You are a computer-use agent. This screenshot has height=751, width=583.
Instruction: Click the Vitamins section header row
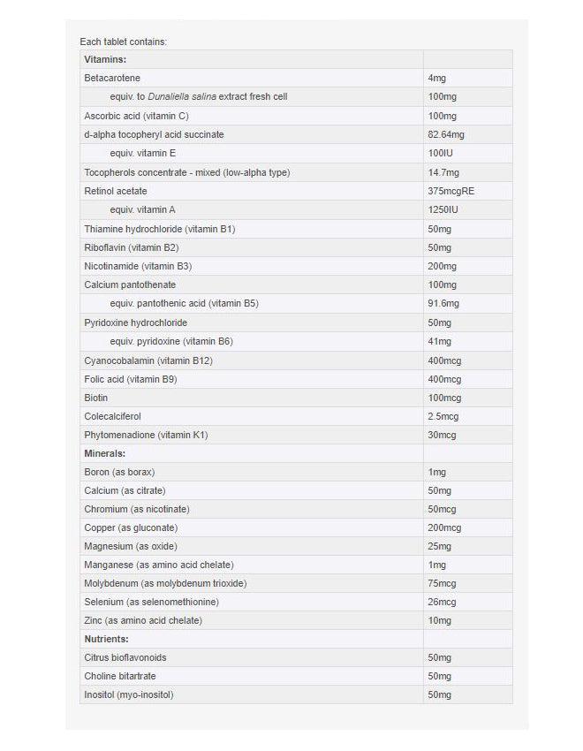click(x=105, y=59)
